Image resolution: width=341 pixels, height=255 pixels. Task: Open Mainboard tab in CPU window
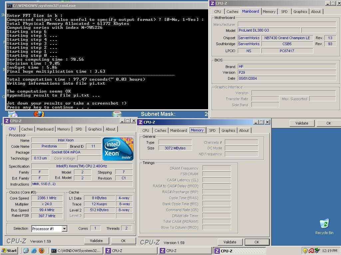click(45, 129)
